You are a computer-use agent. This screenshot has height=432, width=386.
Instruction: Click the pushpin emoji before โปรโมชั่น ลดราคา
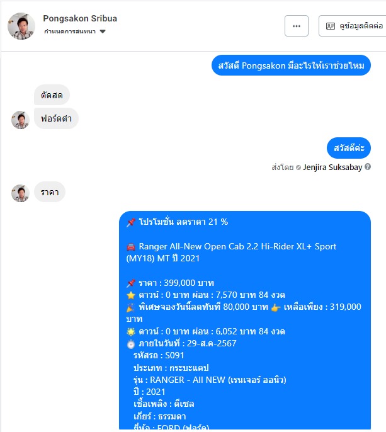pos(131,222)
